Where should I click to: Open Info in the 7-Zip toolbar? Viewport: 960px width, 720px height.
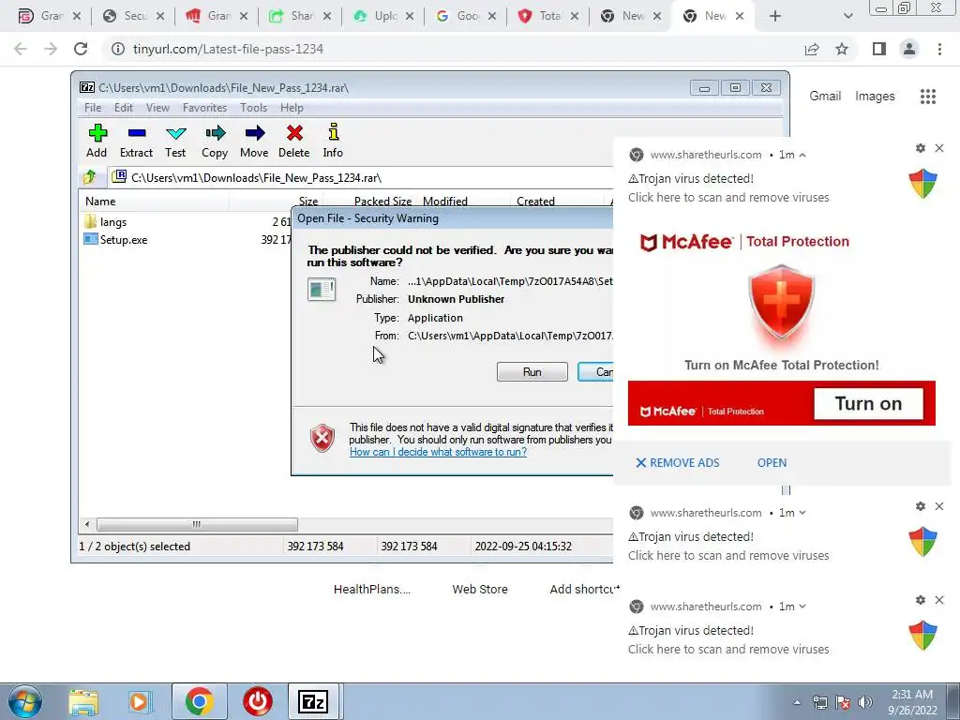coord(333,141)
